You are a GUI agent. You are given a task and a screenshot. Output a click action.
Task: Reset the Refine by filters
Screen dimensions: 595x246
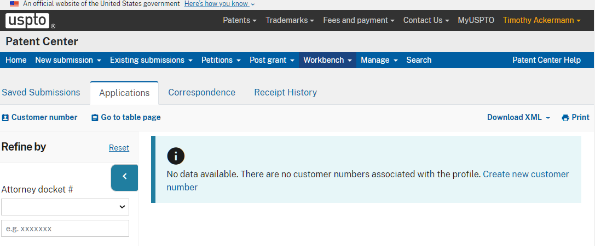119,148
